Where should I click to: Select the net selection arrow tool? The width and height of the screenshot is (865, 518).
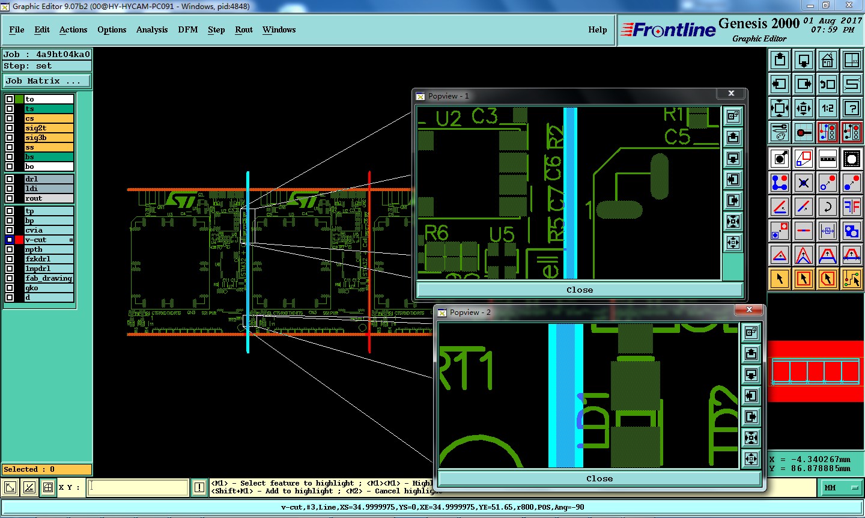(852, 279)
